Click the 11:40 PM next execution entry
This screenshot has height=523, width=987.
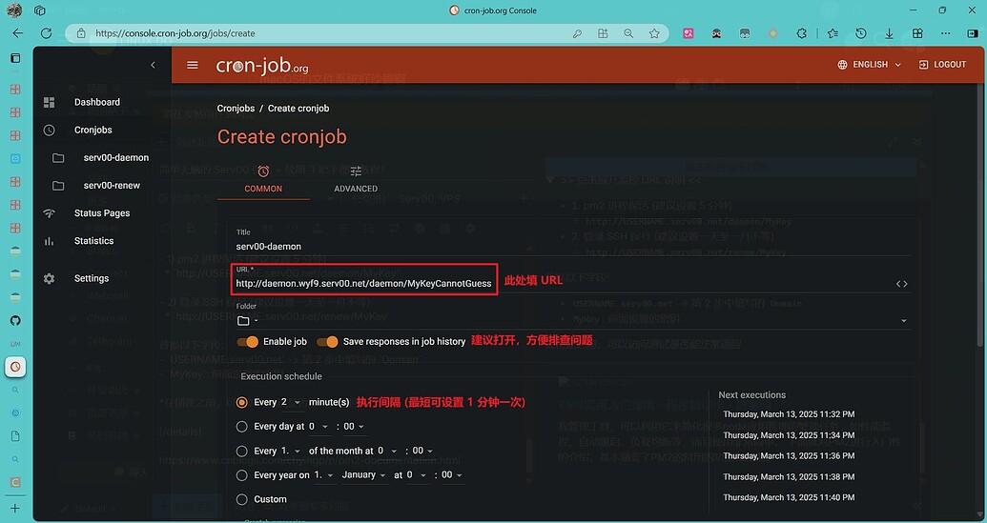(x=789, y=497)
